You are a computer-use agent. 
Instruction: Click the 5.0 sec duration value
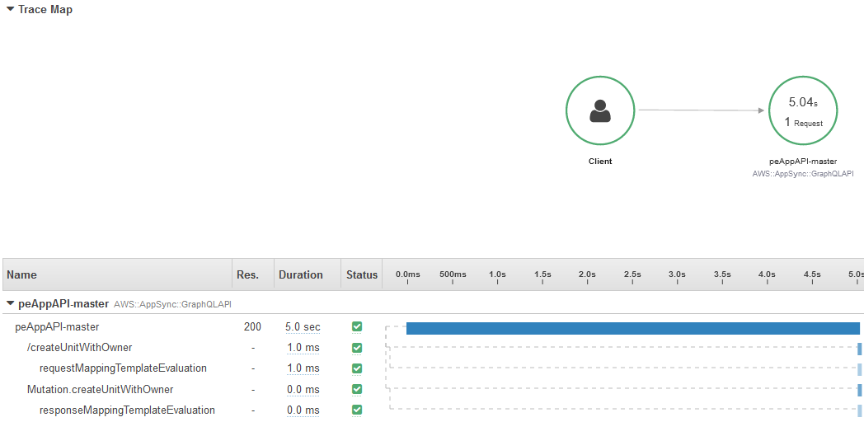click(303, 326)
